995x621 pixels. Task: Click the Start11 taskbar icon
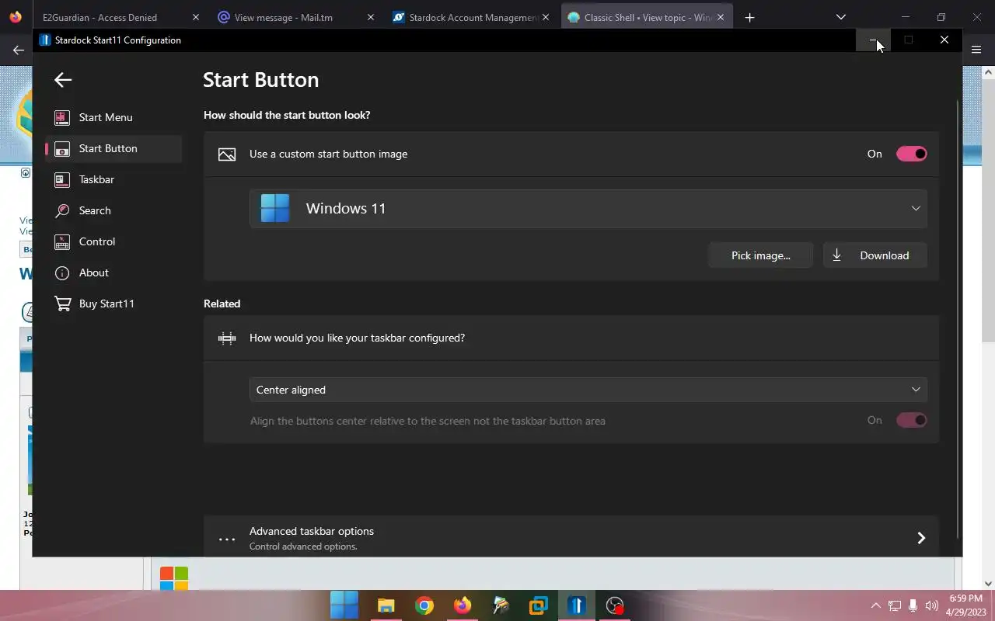577,605
